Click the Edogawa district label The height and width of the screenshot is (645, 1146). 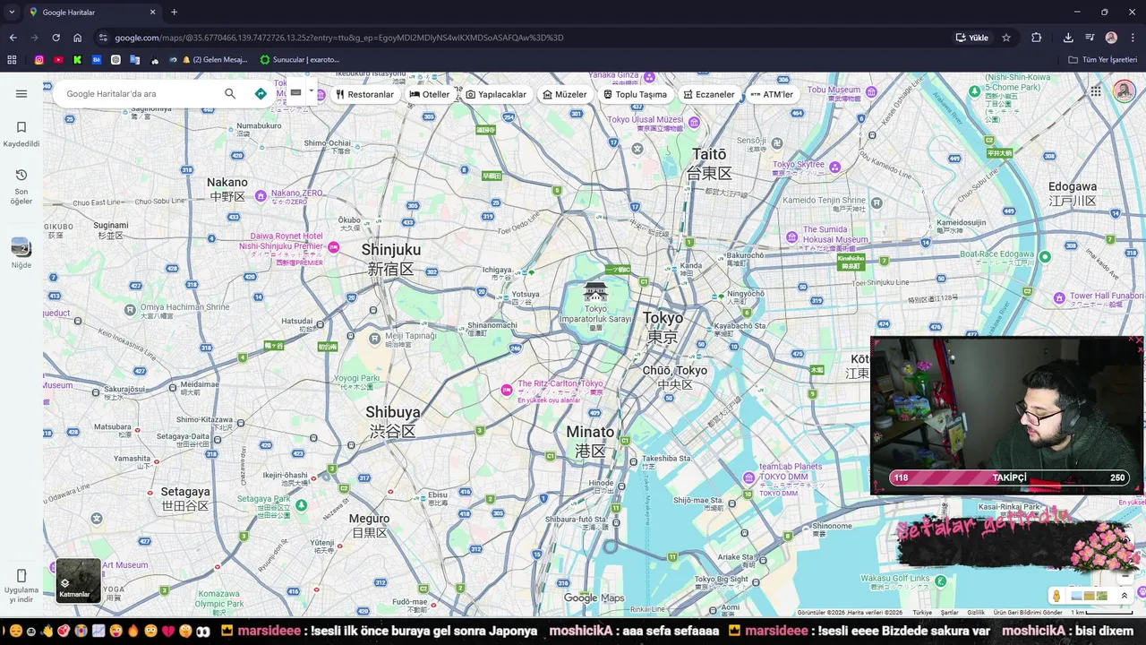click(1073, 193)
